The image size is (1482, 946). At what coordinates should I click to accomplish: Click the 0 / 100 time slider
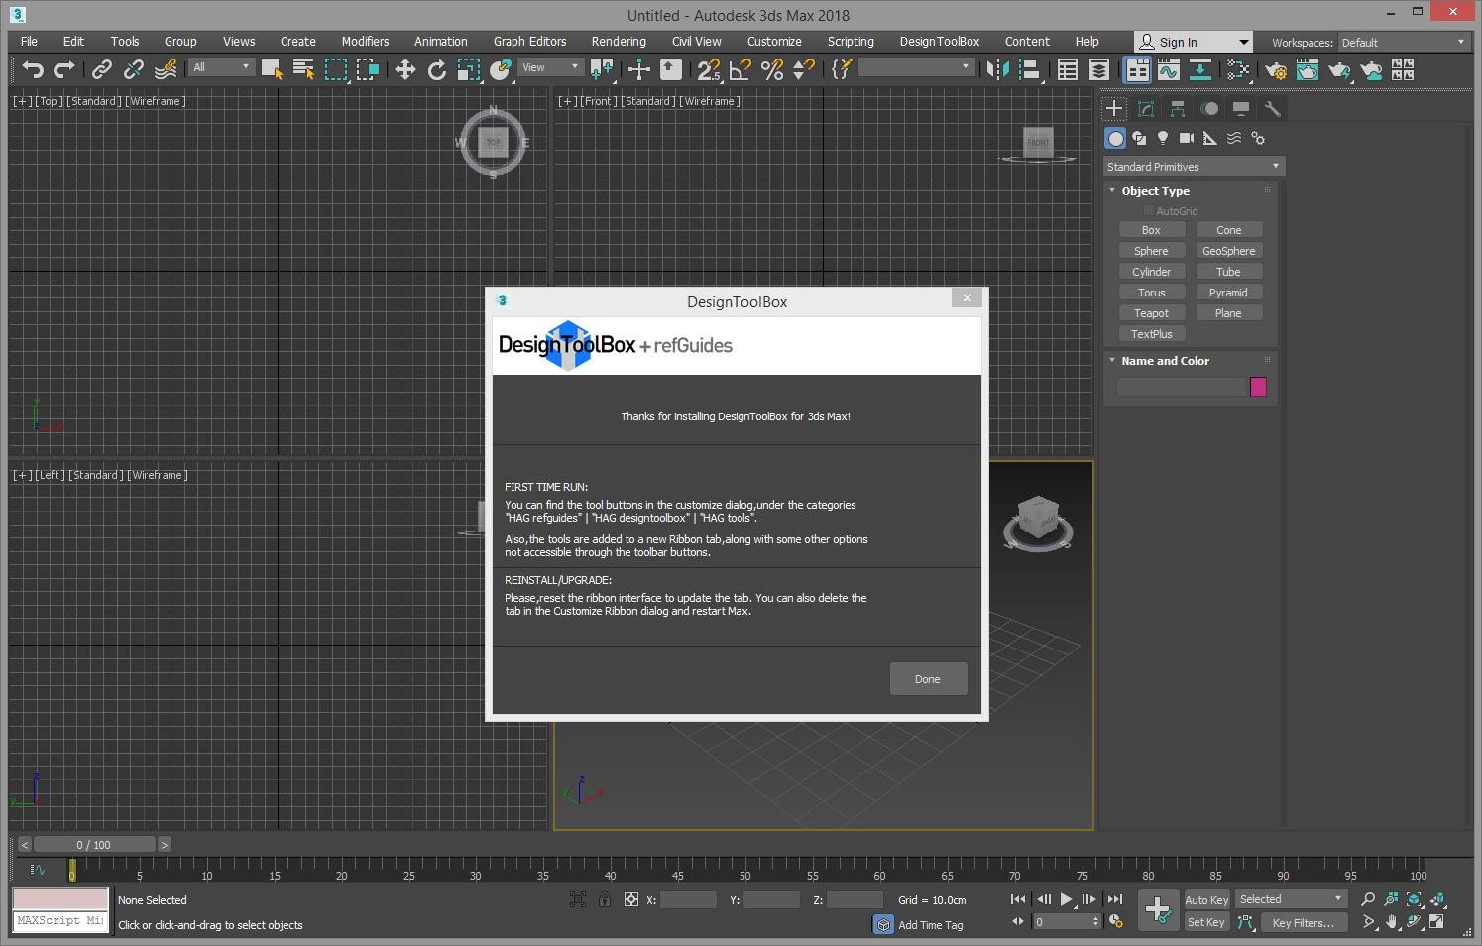pyautogui.click(x=94, y=845)
